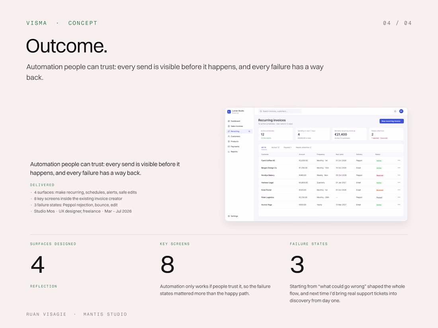
Task: Click the Payments card icon in the sidebar
Action: (x=229, y=146)
